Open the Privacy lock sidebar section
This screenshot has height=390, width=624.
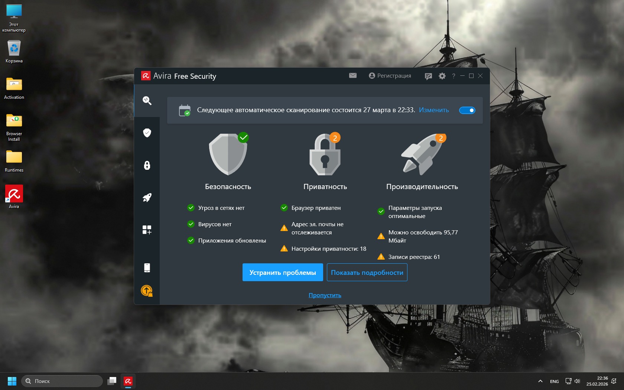(147, 165)
